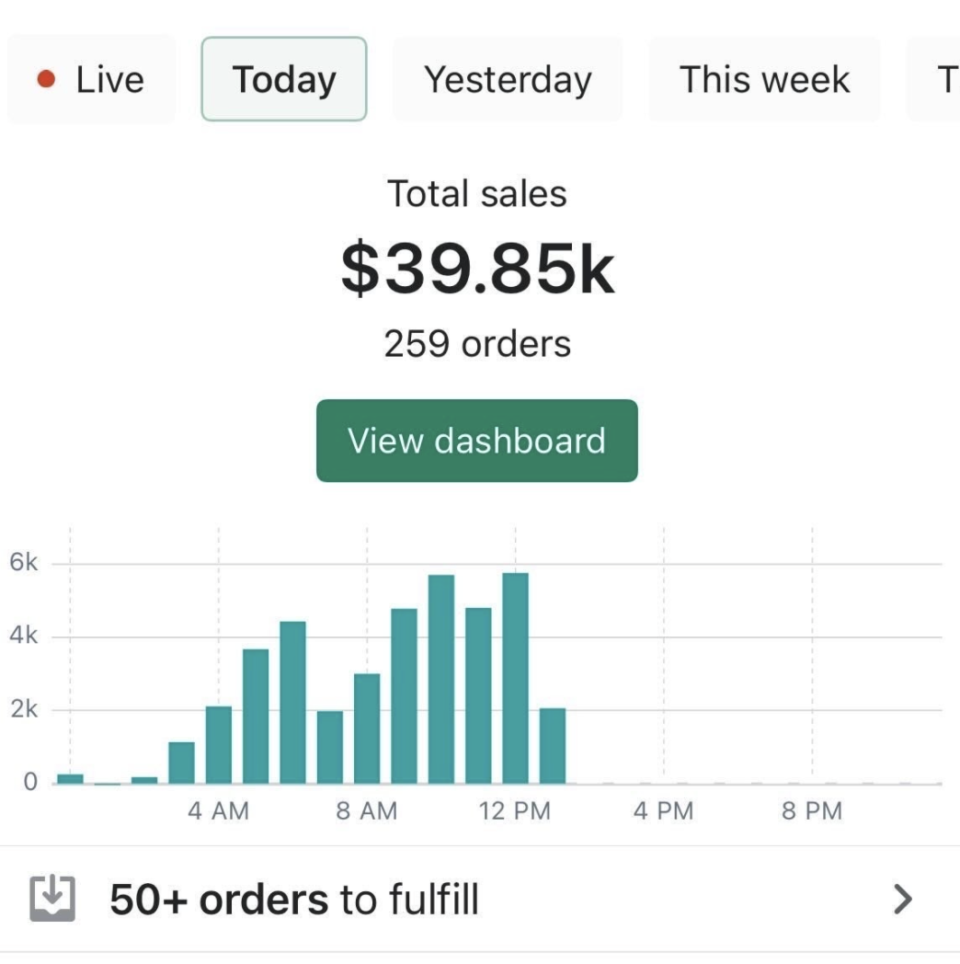The height and width of the screenshot is (964, 960).
Task: Click the last sales bar at 1 PM
Action: point(553,745)
